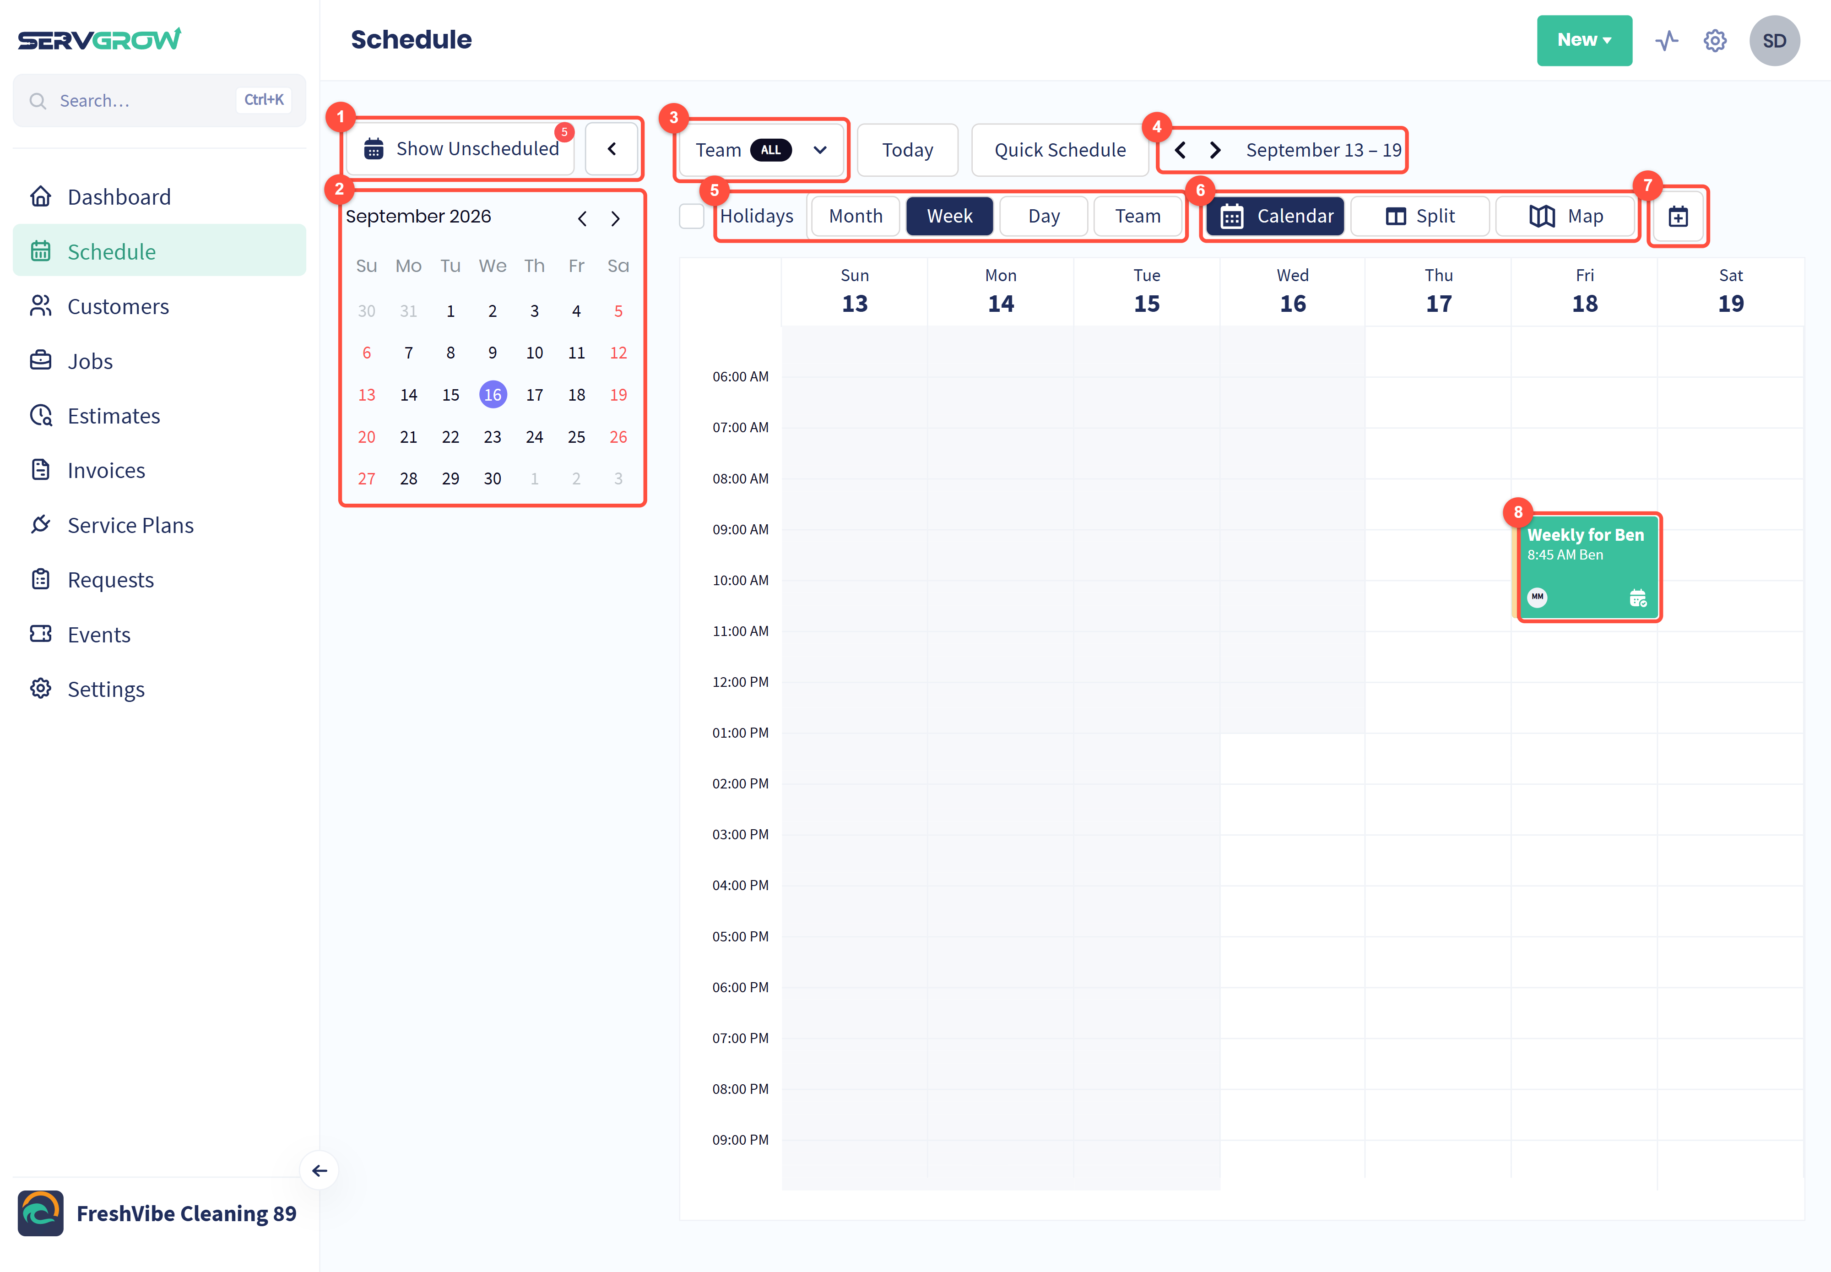
Task: Collapse the sidebar with the left arrow
Action: pyautogui.click(x=320, y=1170)
